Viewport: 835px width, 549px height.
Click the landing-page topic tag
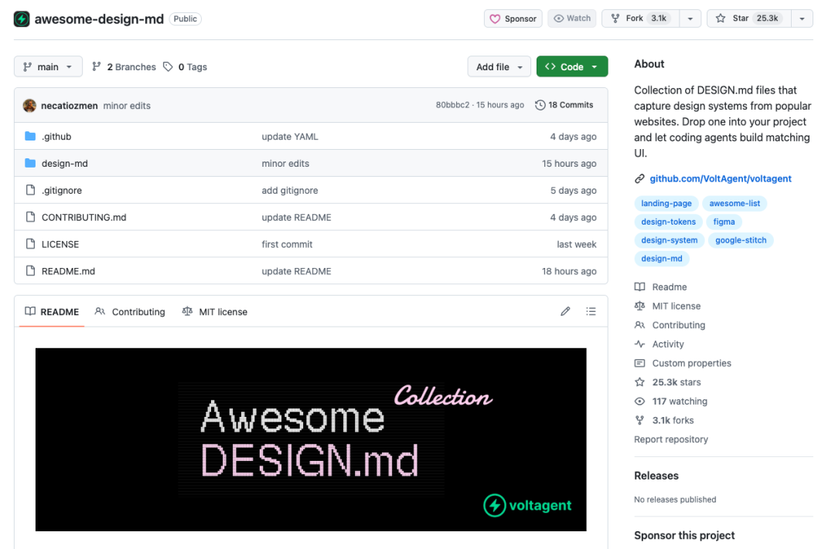click(666, 203)
